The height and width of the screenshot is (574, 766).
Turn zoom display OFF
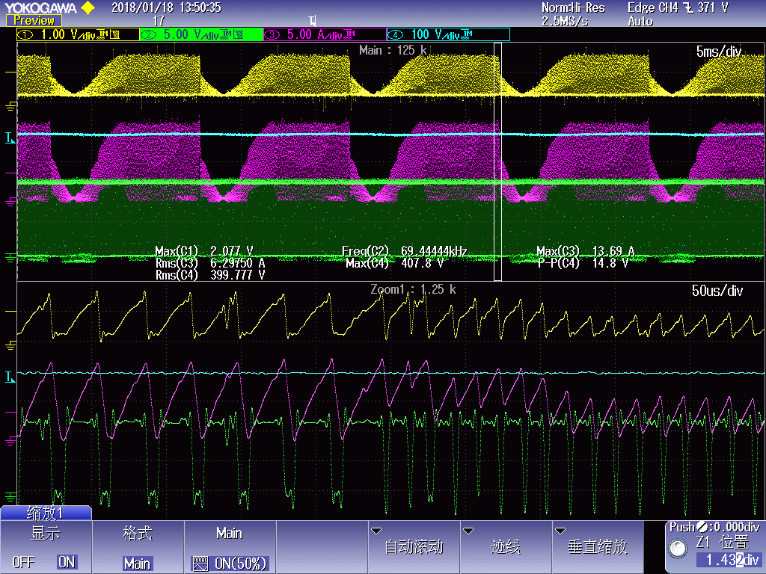click(x=23, y=562)
